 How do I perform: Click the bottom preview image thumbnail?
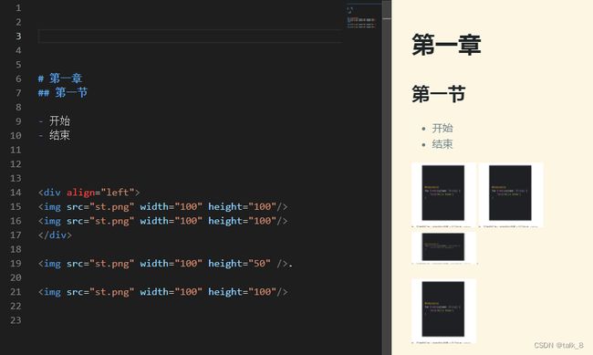443,311
